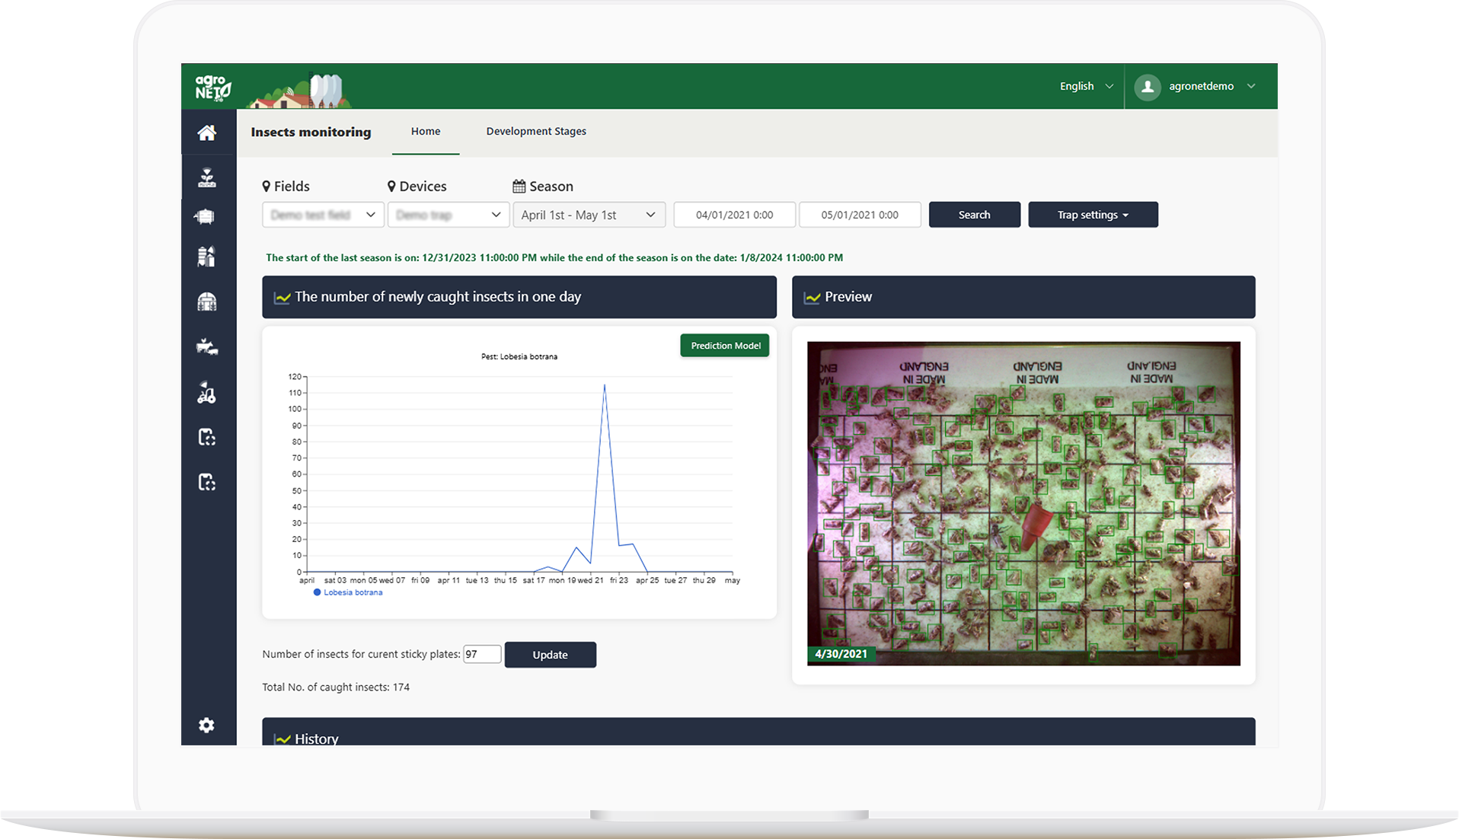The image size is (1459, 839).
Task: Click the Prediction Model button
Action: (x=725, y=346)
